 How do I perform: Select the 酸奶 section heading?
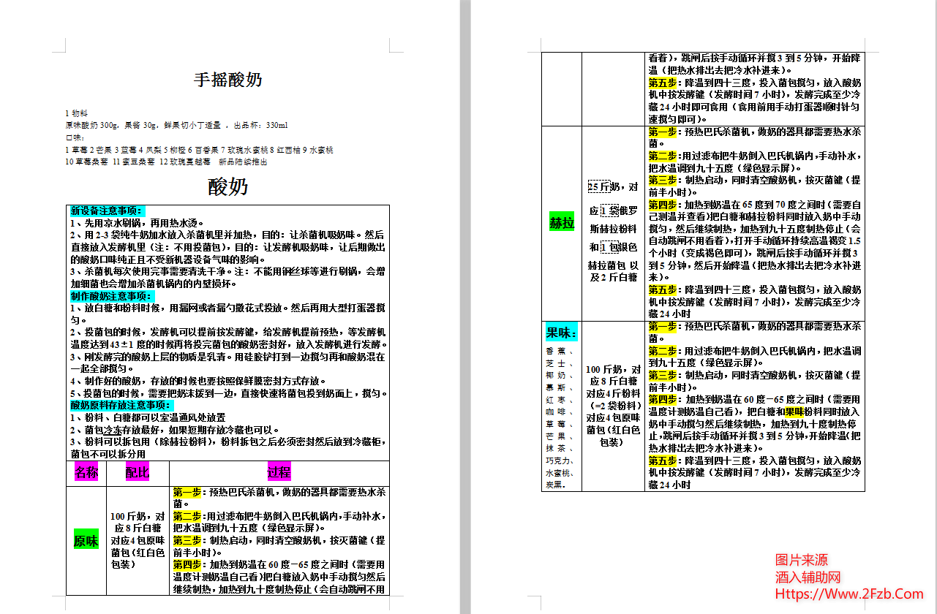coord(227,184)
